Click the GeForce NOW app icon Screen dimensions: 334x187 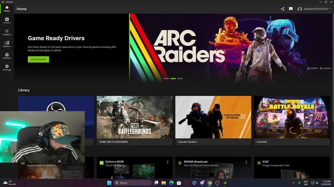click(102, 163)
